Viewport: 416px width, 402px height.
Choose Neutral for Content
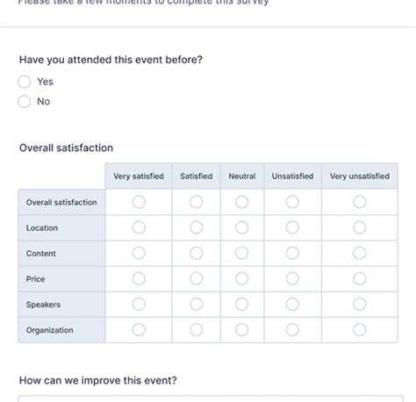[x=242, y=253]
